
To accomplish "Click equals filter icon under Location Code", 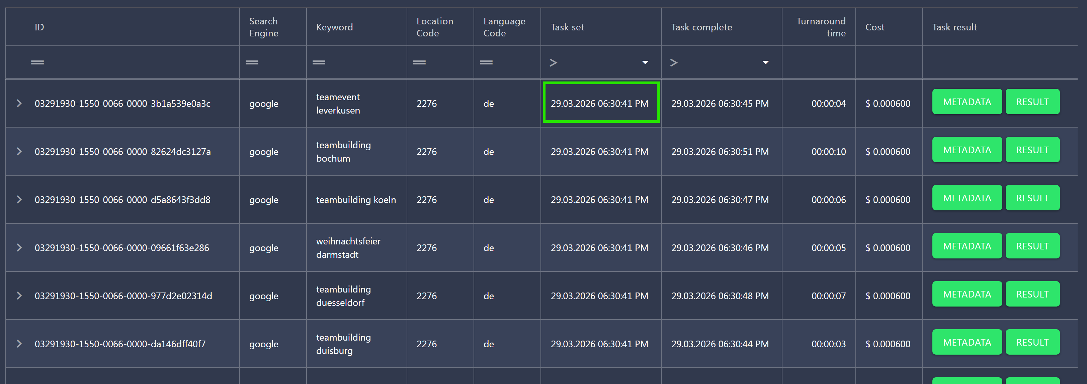I will (x=419, y=62).
